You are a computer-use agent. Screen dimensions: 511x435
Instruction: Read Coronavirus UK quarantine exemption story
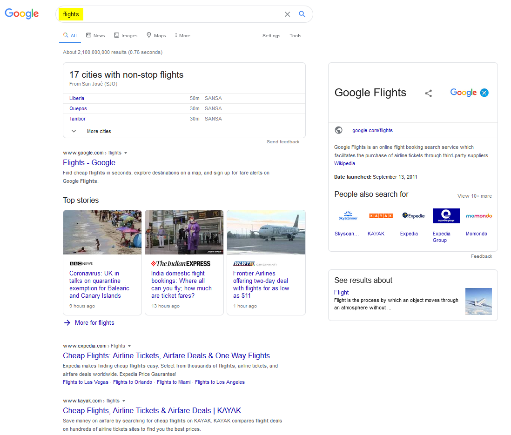coord(99,284)
